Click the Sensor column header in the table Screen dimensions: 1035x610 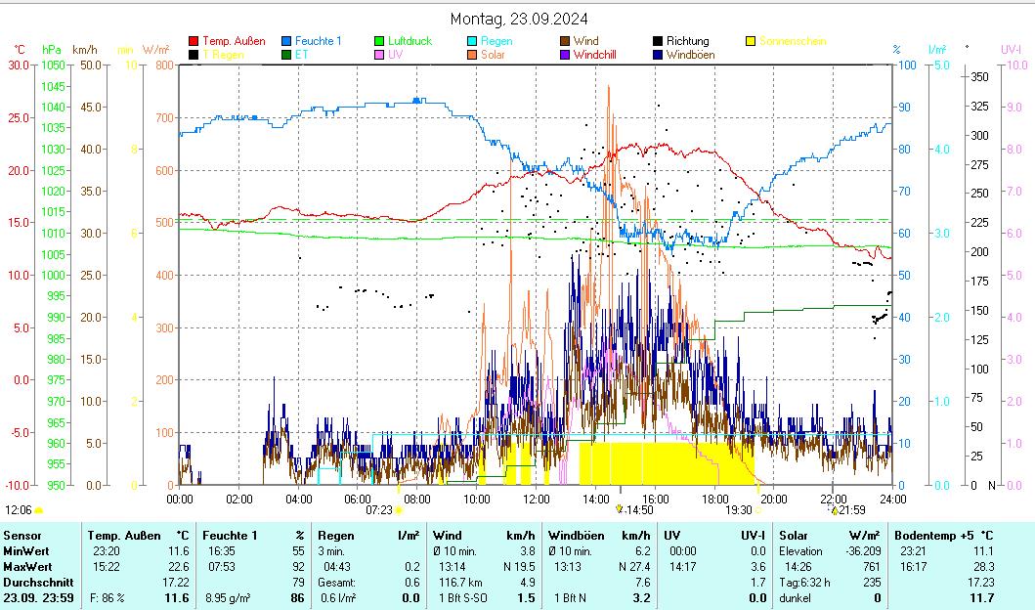point(23,535)
